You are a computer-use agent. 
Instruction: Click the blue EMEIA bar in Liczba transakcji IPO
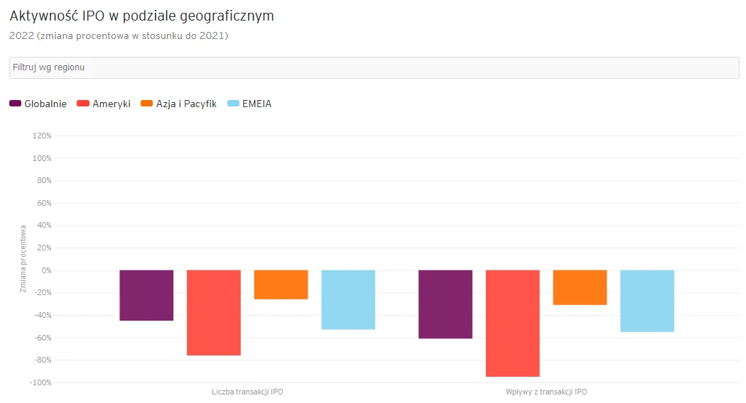(x=348, y=299)
